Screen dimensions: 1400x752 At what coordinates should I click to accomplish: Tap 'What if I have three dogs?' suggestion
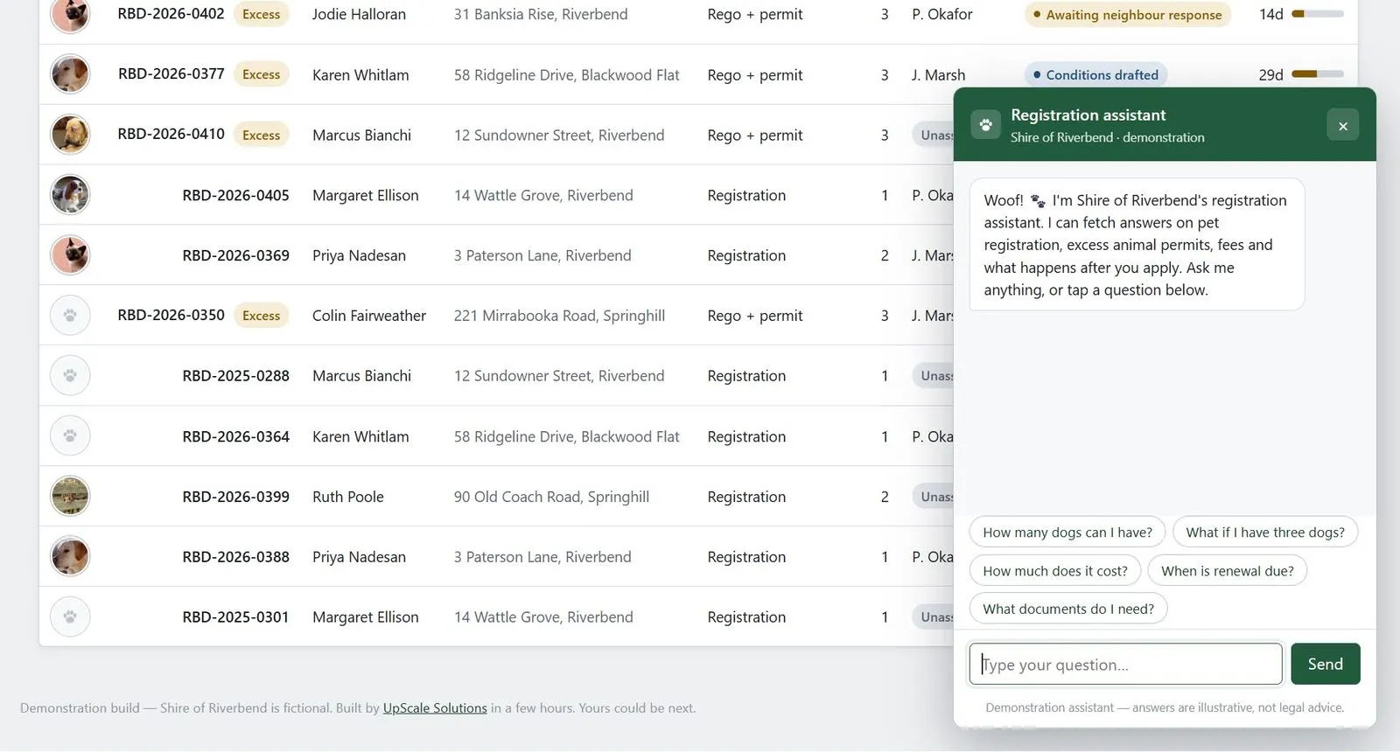point(1265,533)
